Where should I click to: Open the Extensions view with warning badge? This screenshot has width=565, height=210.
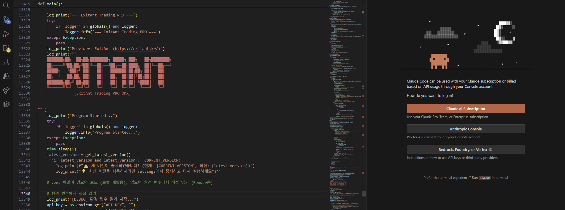click(x=6, y=48)
